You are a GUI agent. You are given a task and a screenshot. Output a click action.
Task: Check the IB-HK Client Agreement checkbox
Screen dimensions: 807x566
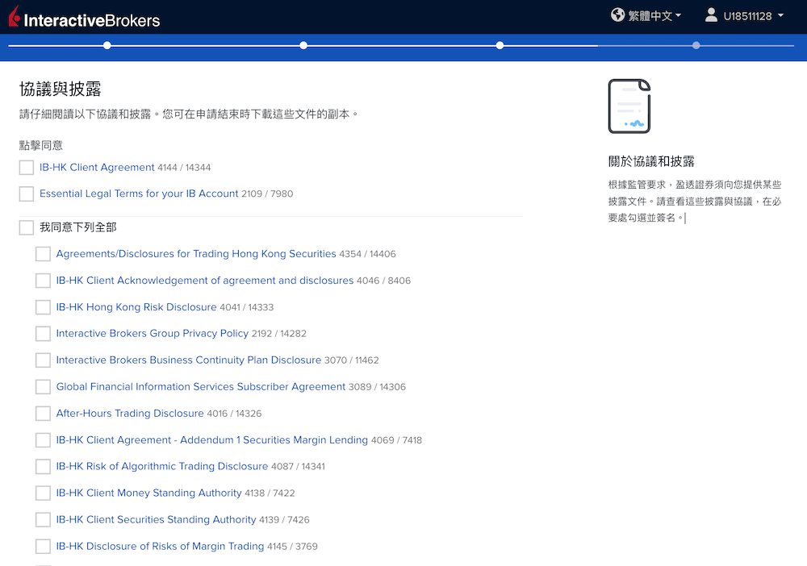(x=26, y=167)
